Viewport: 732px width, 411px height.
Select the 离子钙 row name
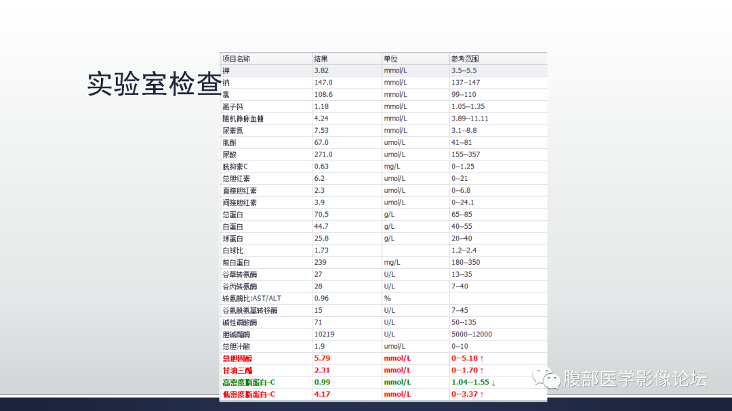coord(233,107)
